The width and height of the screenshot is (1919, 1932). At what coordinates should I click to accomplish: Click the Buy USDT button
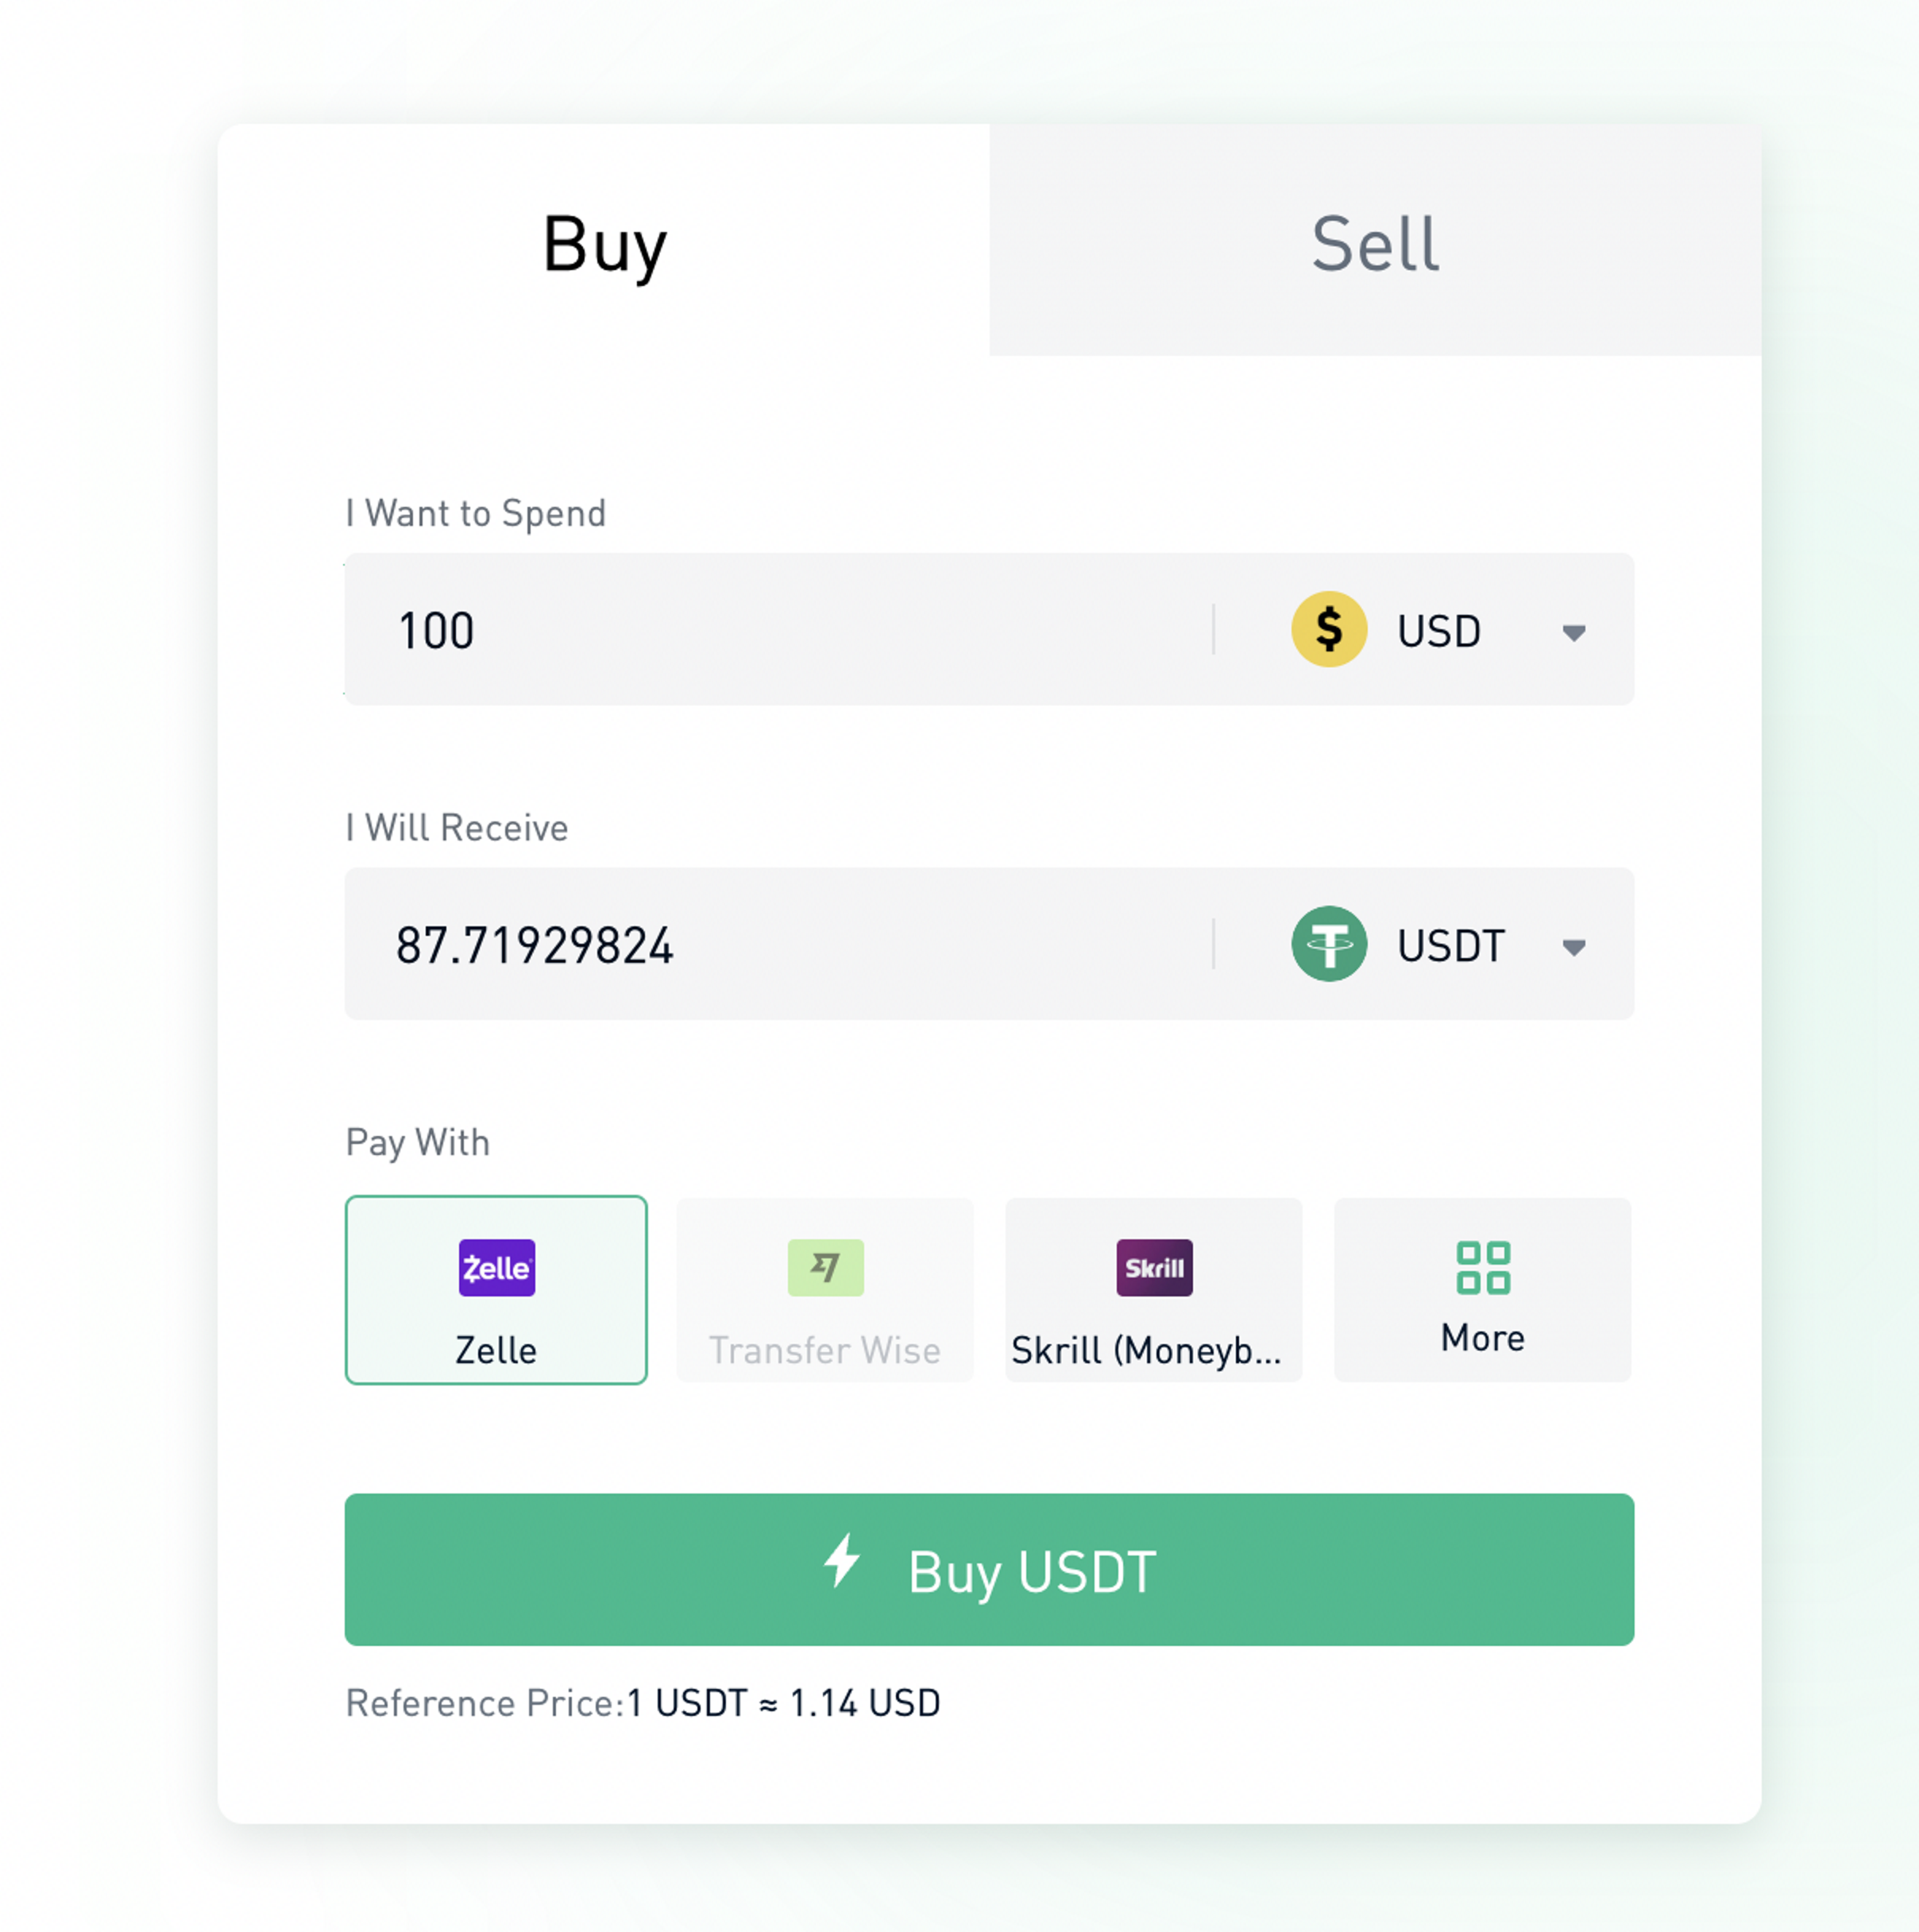(x=989, y=1569)
